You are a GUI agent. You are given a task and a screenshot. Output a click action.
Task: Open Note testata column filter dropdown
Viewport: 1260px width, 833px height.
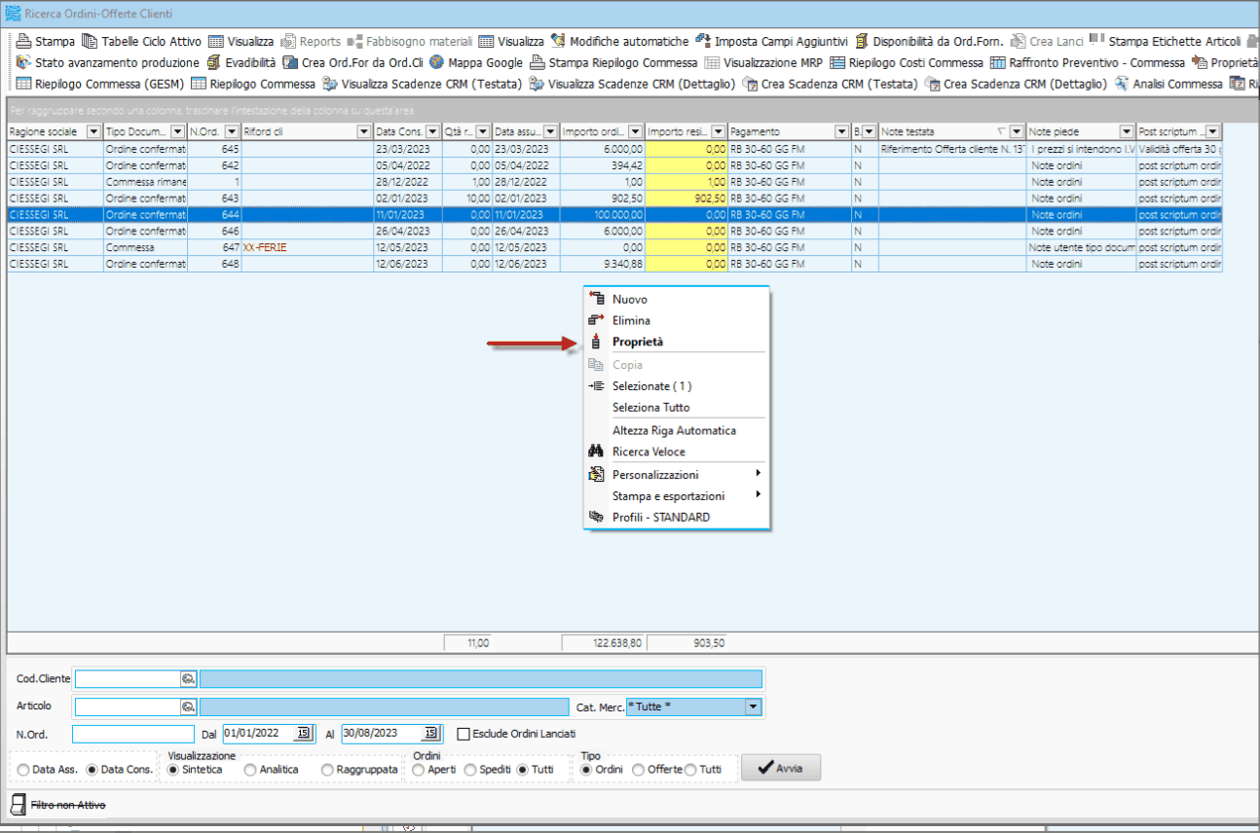[x=1017, y=131]
